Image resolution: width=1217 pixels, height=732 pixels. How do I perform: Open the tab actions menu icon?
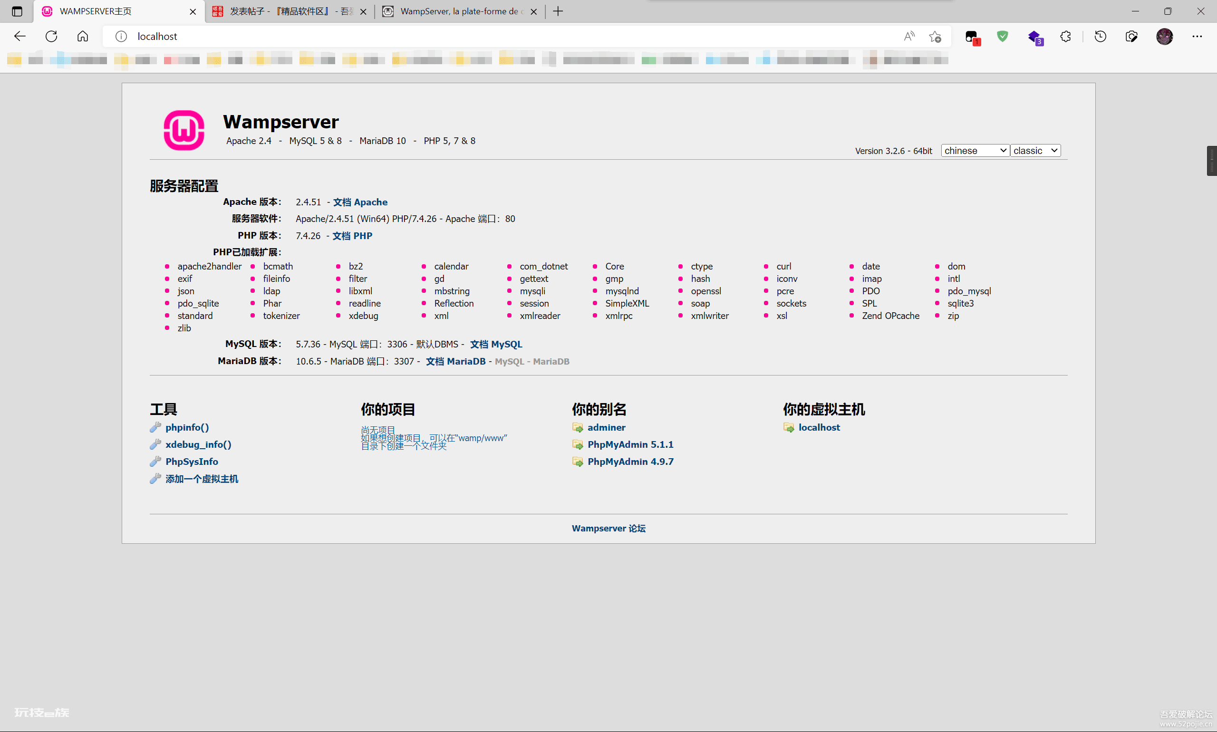pyautogui.click(x=17, y=11)
